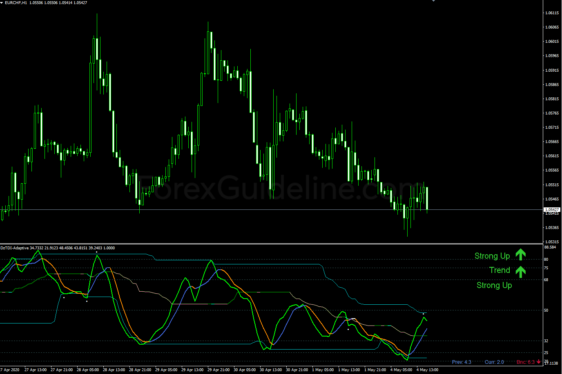Click the 75 level on indicator scale

[546, 268]
